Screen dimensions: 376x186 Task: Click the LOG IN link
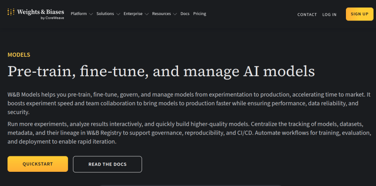pyautogui.click(x=329, y=15)
